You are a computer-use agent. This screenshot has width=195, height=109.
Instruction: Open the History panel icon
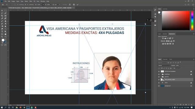[155, 10]
